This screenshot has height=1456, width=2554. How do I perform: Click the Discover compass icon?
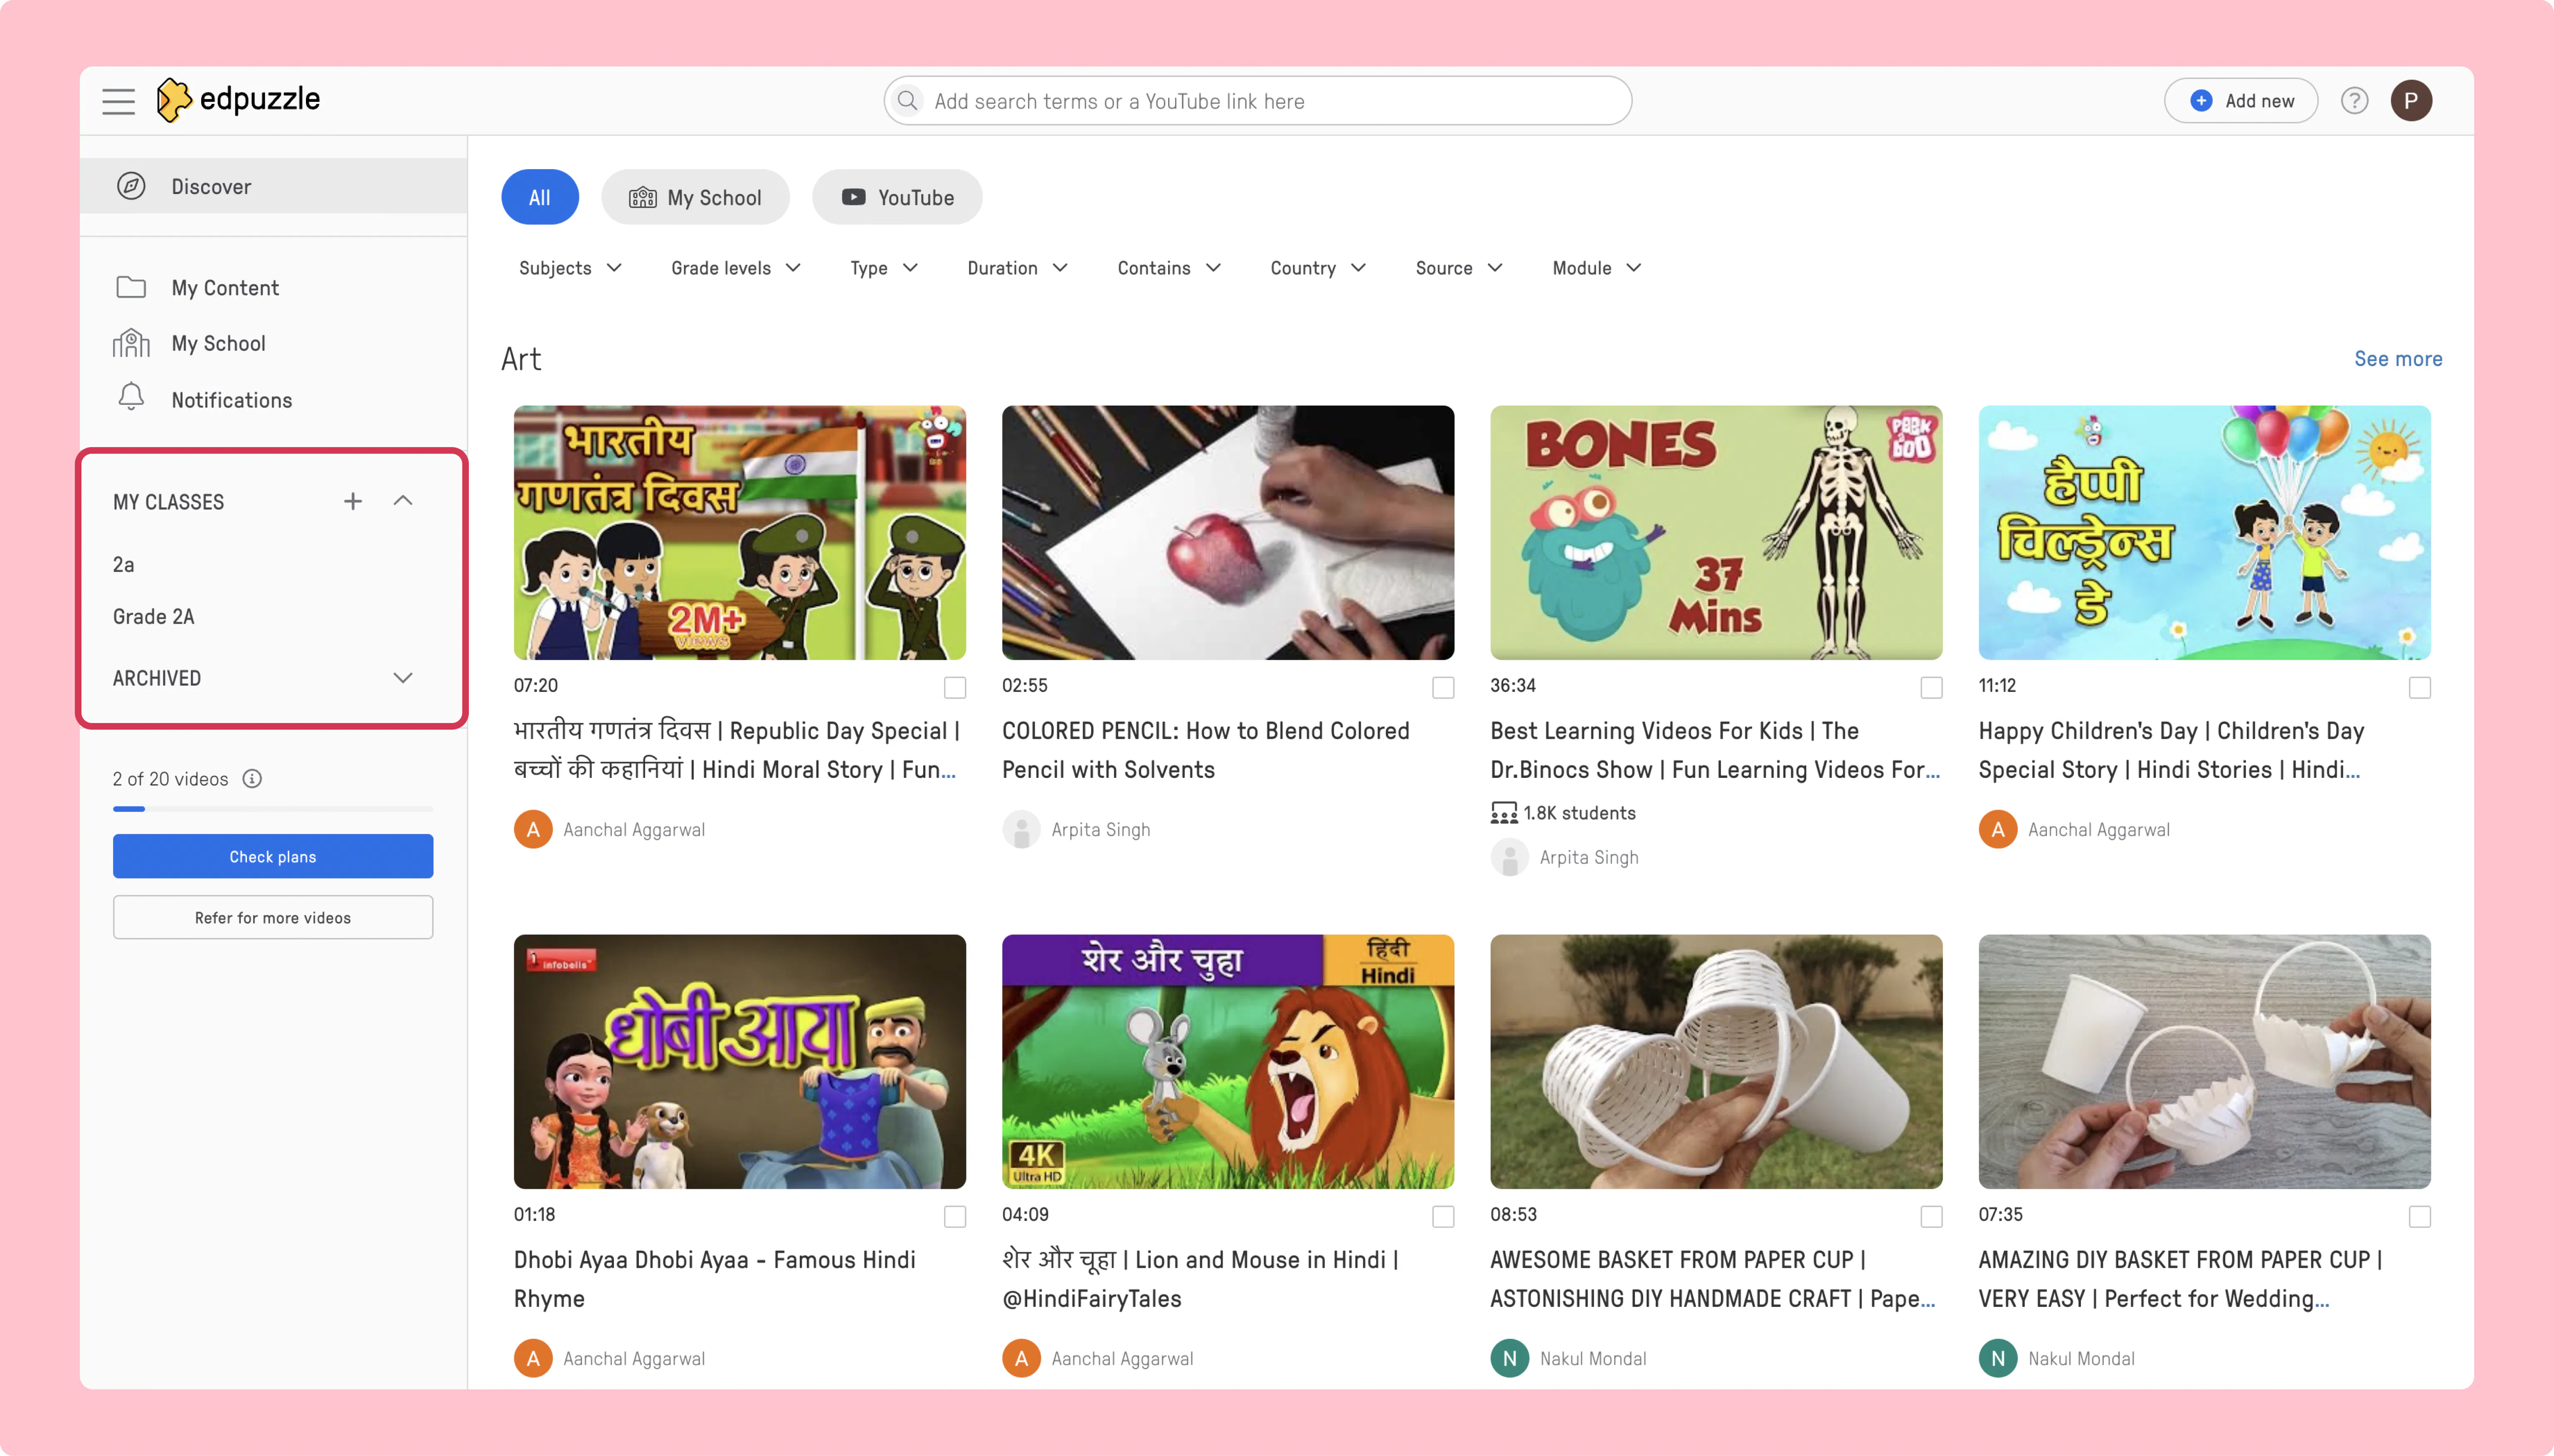click(131, 186)
